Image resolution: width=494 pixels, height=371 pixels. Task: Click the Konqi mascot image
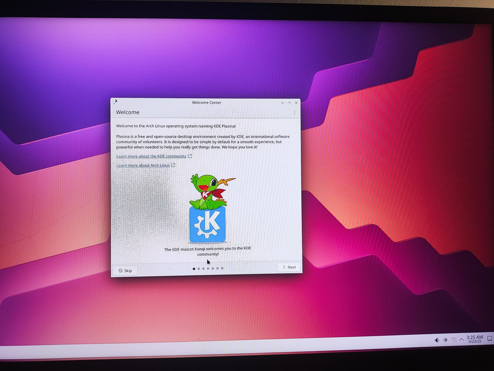210,208
